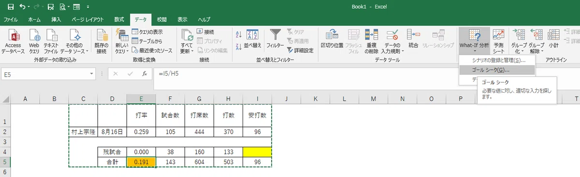580x177 pixels.
Task: Switch to the 校閲 tab
Action: tap(162, 20)
